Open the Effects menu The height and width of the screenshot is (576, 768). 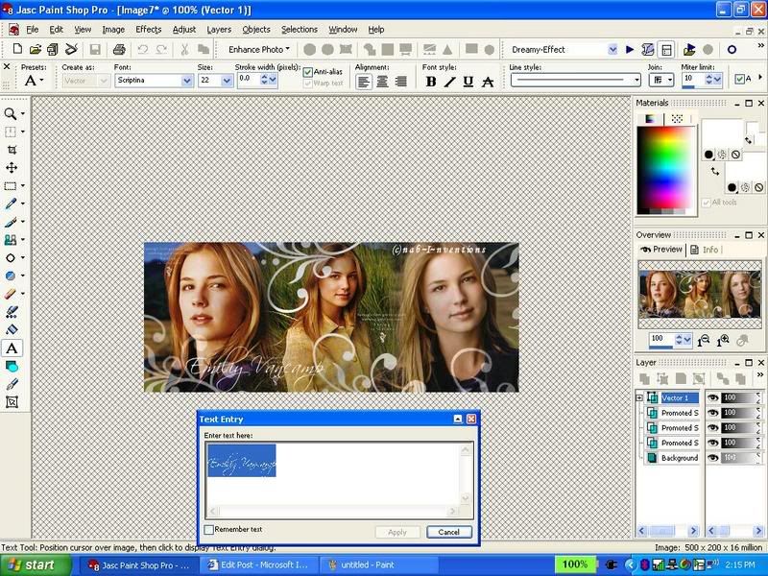149,30
